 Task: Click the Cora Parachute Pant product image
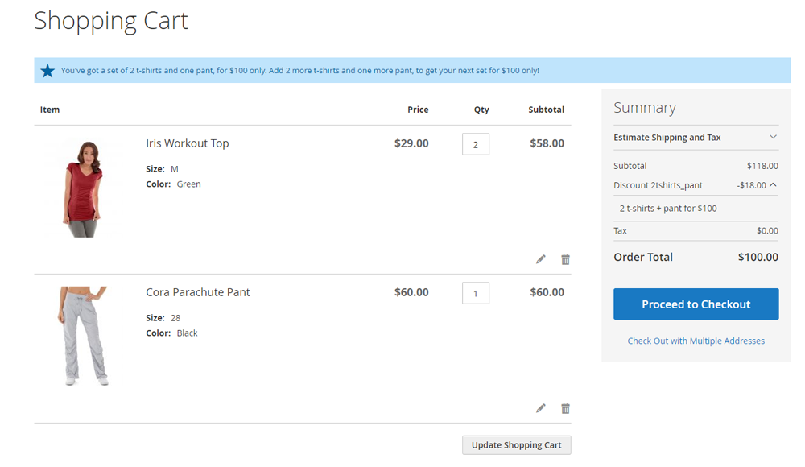click(83, 336)
